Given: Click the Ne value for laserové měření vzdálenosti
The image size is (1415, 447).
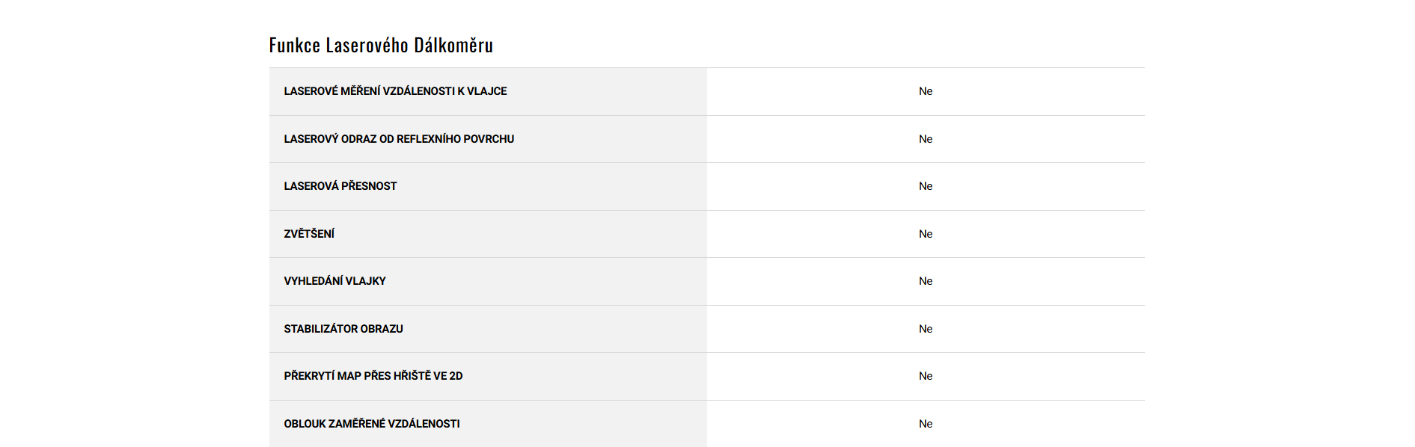Looking at the screenshot, I should (x=926, y=91).
